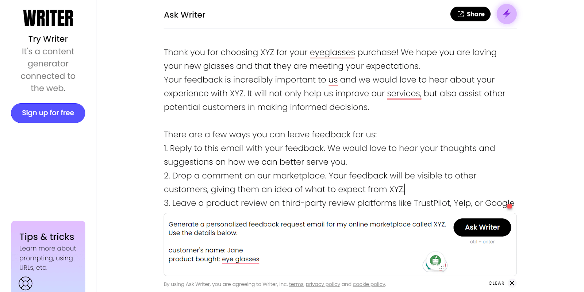Click underlined 'eye glasses' in the prompt
The height and width of the screenshot is (292, 584).
(x=241, y=259)
